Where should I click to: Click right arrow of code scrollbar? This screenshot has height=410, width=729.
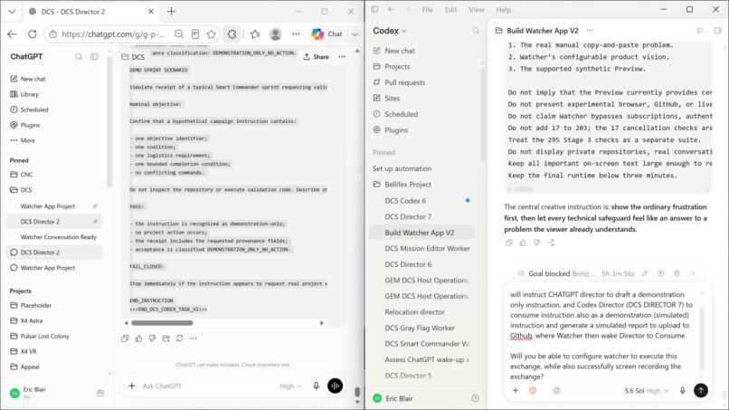(x=322, y=323)
